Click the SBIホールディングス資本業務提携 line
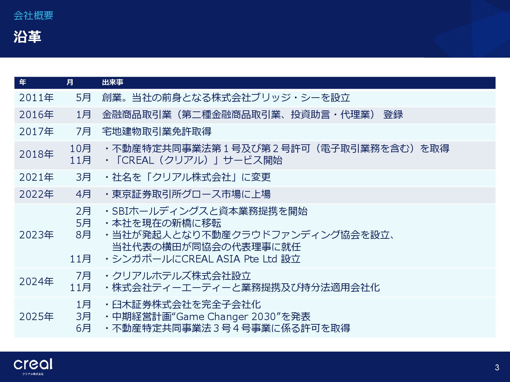This screenshot has width=510, height=382. coord(206,211)
